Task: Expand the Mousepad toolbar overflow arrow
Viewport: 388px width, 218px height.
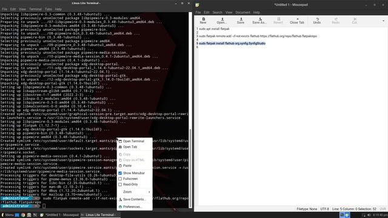Action: point(384,21)
